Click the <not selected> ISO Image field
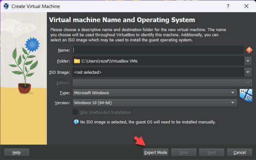The width and height of the screenshot is (256, 160). point(158,72)
